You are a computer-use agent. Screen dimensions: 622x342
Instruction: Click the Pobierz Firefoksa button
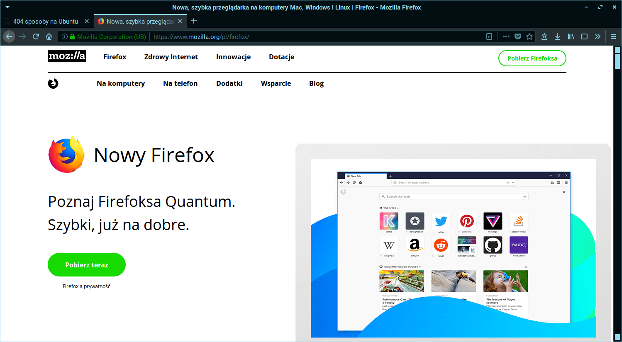tap(532, 58)
